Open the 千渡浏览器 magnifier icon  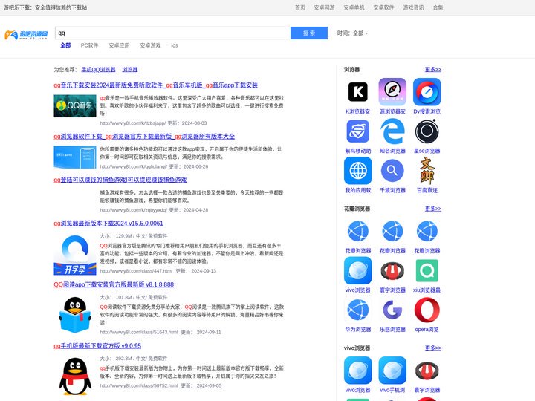click(x=392, y=171)
